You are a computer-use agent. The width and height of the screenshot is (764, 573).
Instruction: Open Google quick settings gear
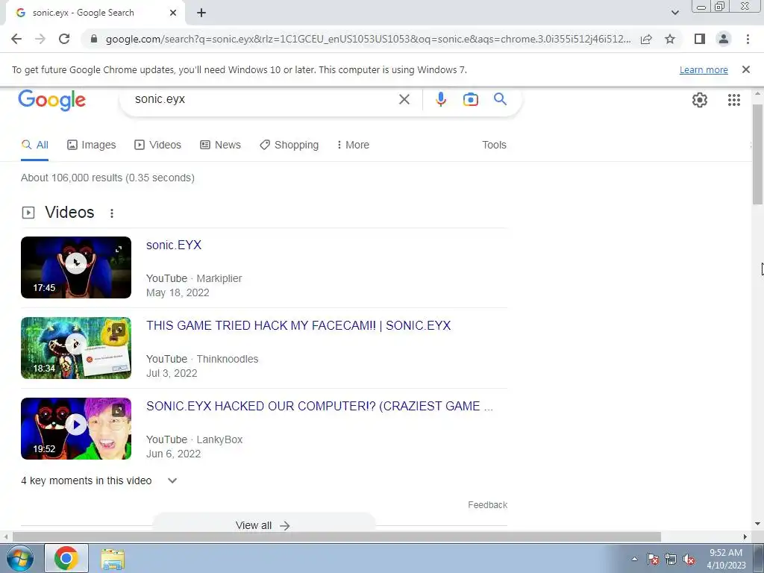[x=700, y=100]
